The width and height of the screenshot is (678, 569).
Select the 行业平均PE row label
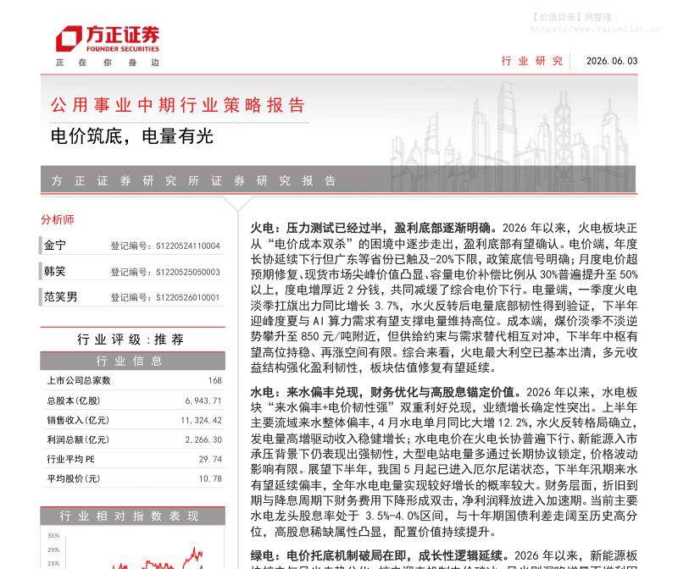[70, 459]
